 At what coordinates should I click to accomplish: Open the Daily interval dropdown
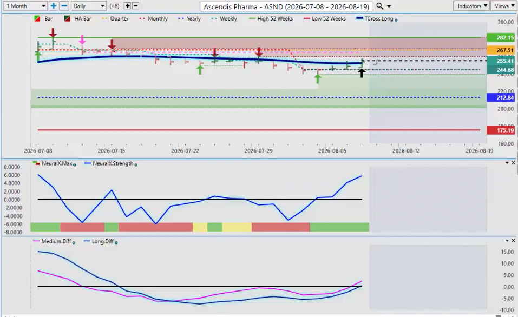coord(89,6)
